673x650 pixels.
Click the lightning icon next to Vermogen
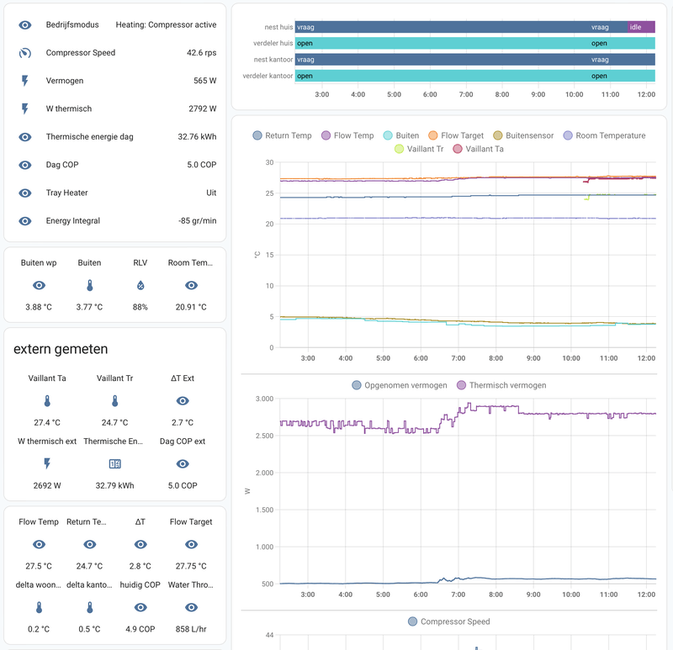(26, 82)
